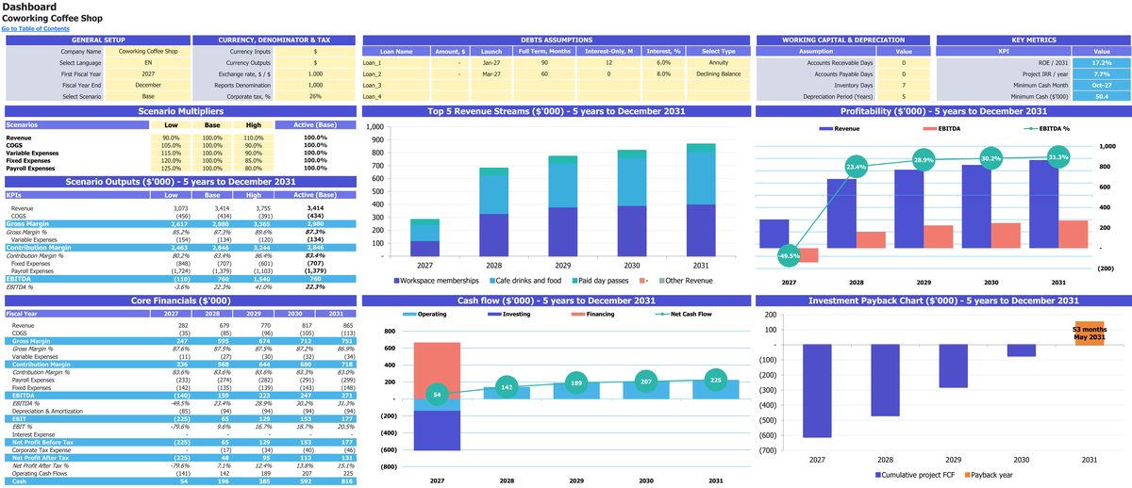Edit Accounts Payable Days value
This screenshot has height=488, width=1132.
[904, 73]
